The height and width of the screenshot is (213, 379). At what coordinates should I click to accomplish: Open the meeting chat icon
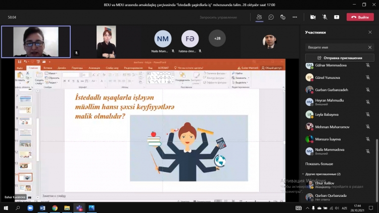tap(271, 17)
